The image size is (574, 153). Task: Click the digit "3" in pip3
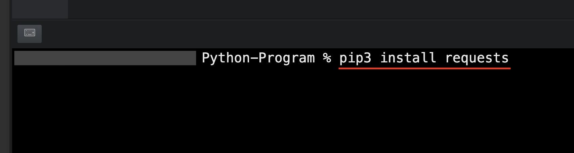point(367,58)
